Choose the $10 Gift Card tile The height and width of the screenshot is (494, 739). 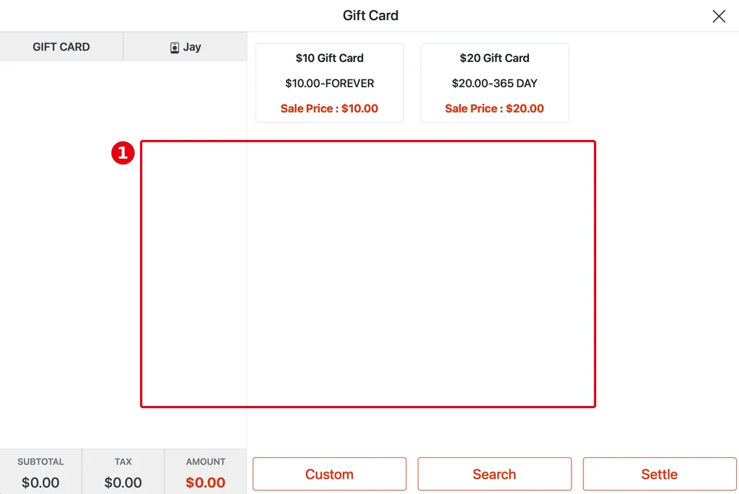click(329, 83)
